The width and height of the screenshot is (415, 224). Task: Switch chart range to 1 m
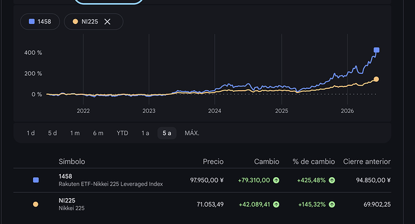[x=75, y=133]
